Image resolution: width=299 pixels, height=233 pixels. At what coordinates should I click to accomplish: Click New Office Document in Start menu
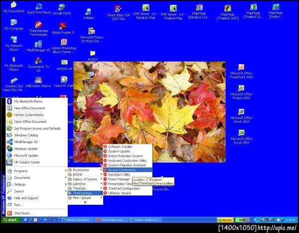[37, 108]
